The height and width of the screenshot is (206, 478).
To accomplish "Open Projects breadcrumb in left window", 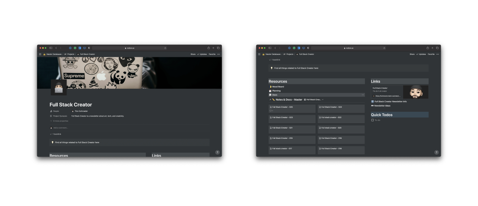I will point(70,54).
